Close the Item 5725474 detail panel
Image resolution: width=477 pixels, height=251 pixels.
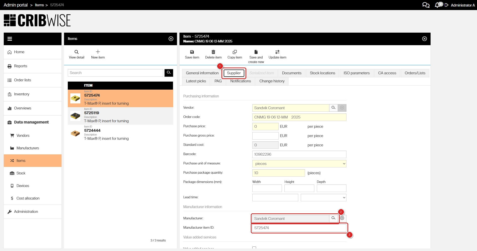tap(425, 39)
